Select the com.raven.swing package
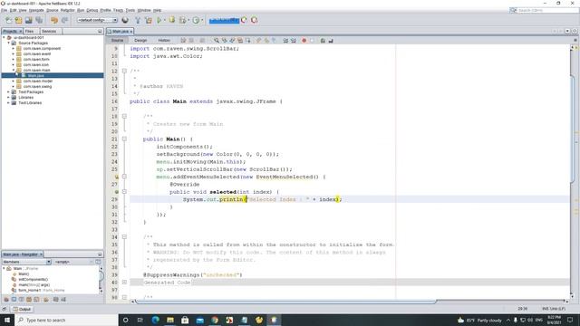 (x=37, y=87)
